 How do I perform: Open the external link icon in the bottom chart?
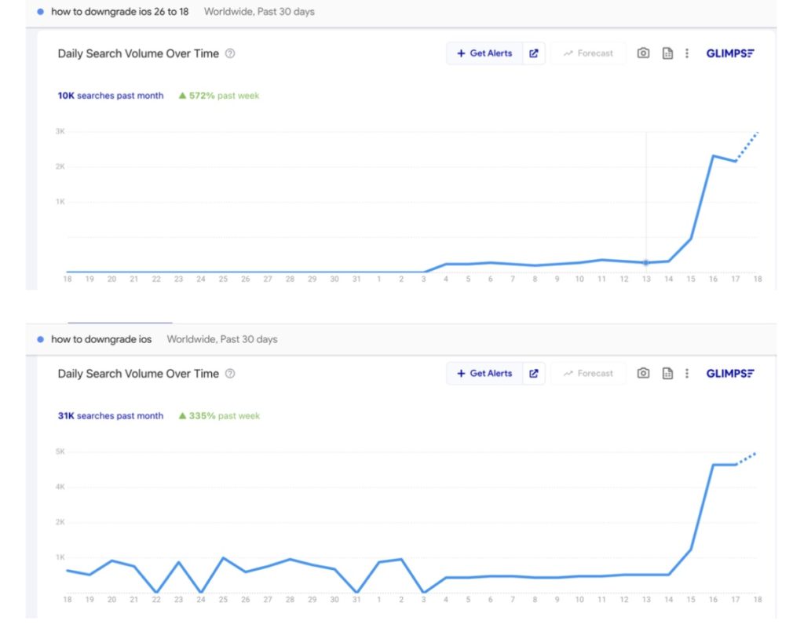534,374
